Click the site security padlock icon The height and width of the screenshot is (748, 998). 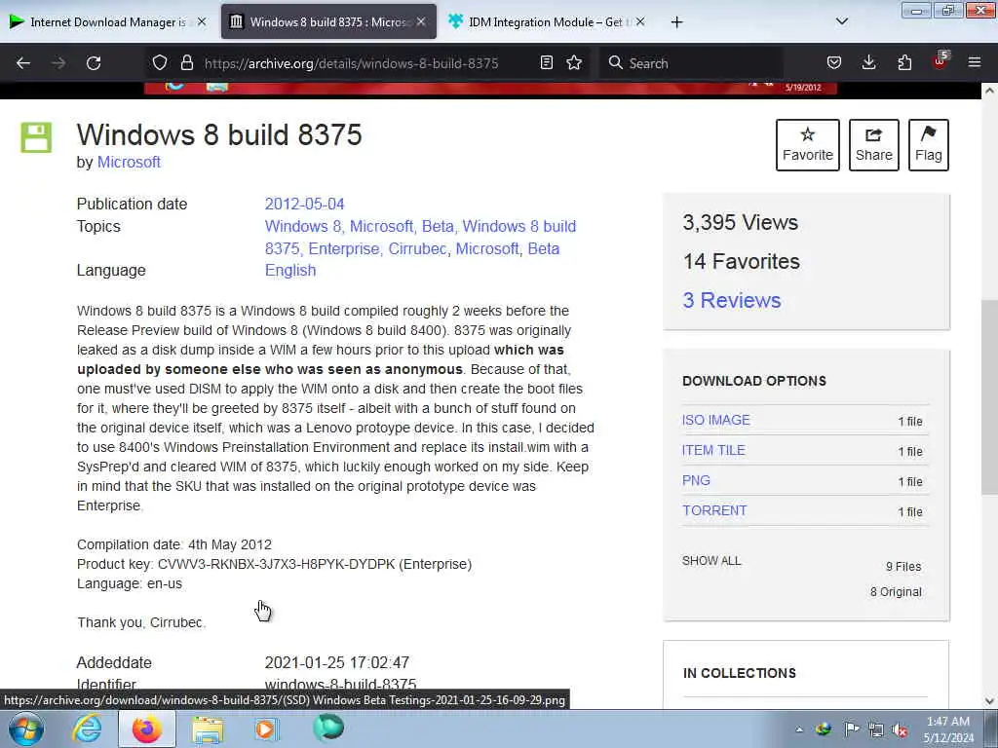click(x=186, y=63)
